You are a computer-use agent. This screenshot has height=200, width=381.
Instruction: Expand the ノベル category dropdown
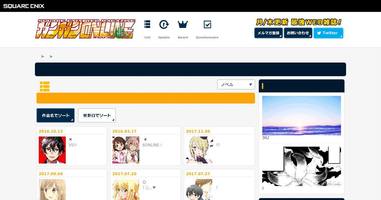236,84
